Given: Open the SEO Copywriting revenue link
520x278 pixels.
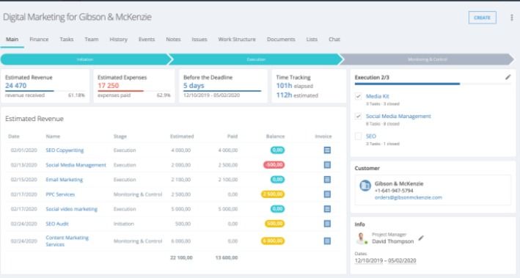Looking at the screenshot, I should pyautogui.click(x=65, y=150).
